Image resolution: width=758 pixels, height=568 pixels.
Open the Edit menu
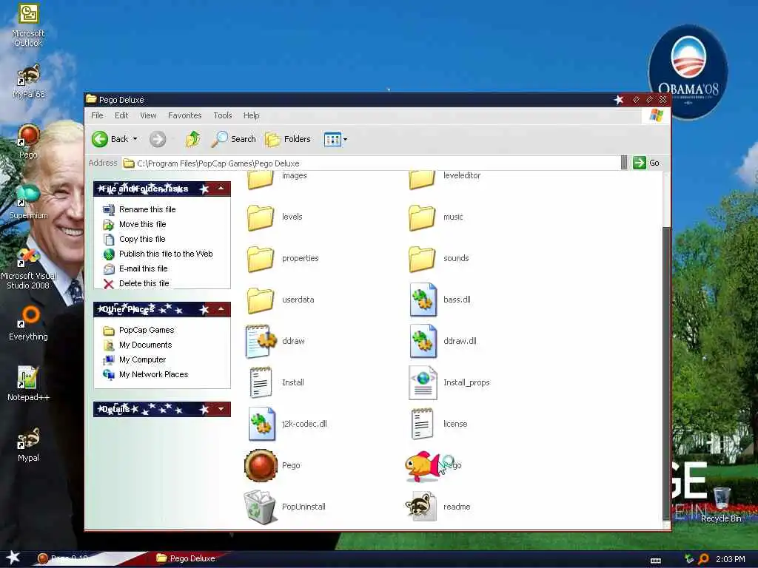pyautogui.click(x=121, y=115)
